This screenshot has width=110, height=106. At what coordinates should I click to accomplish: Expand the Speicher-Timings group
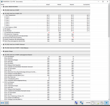coord(2,51)
